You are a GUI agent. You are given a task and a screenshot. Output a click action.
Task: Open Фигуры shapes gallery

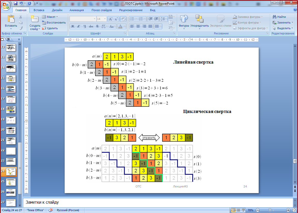click(x=184, y=22)
